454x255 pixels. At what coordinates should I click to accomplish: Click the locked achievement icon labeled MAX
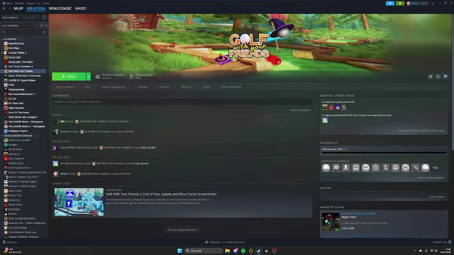coord(346,168)
